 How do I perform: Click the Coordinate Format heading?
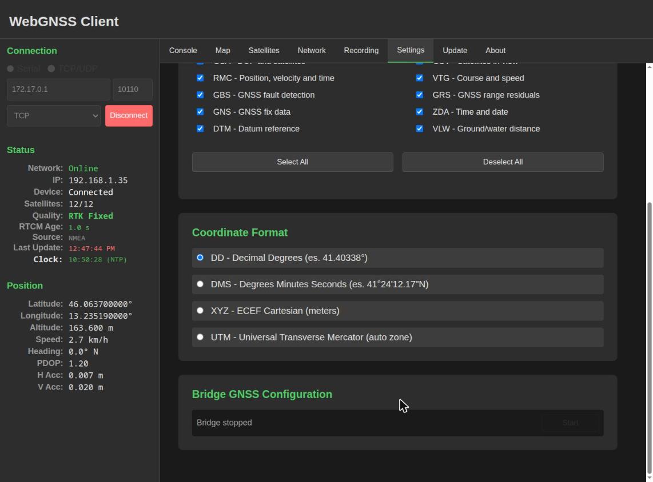point(240,232)
